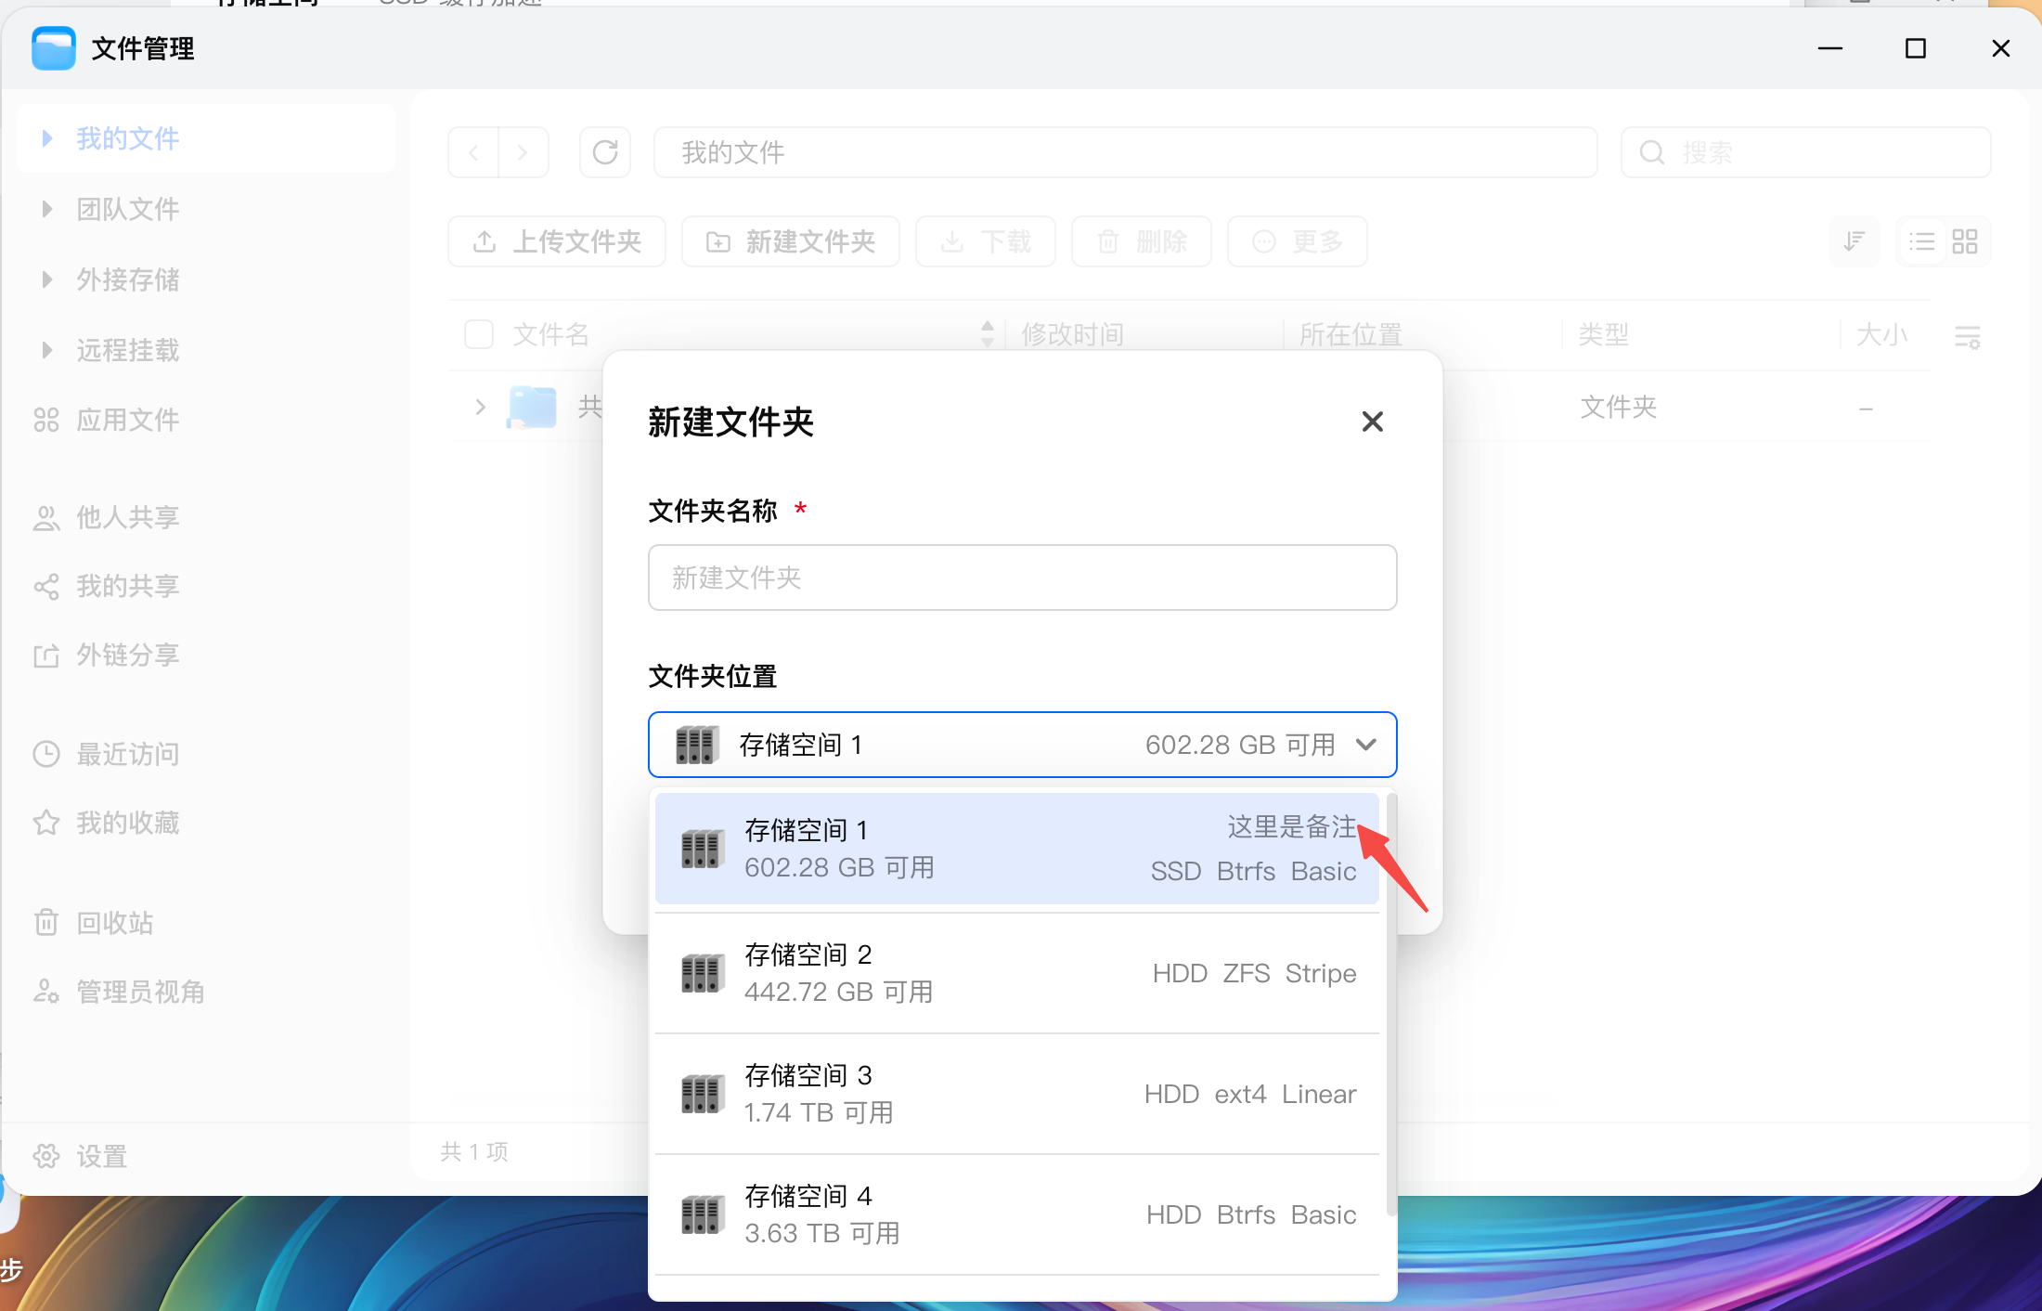Open 回收站 recycle bin

click(94, 923)
